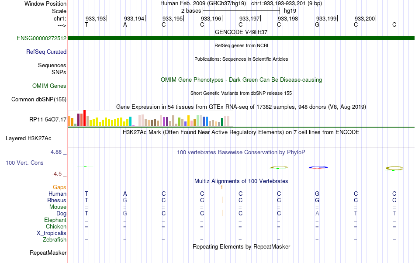Click the SNPs track label
This screenshot has width=415, height=263.
tap(59, 72)
